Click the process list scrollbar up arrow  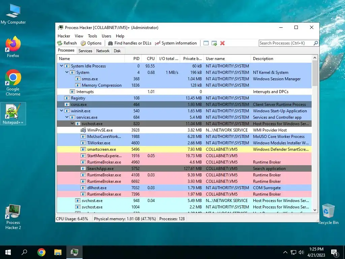point(315,58)
